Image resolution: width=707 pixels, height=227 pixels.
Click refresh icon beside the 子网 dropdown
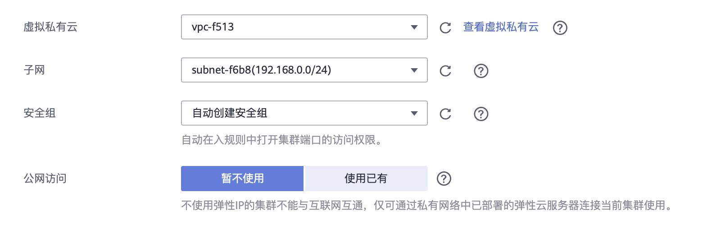click(445, 71)
